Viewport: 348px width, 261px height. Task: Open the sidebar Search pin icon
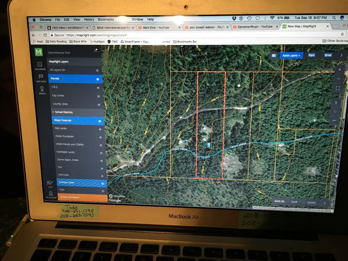pos(42,90)
